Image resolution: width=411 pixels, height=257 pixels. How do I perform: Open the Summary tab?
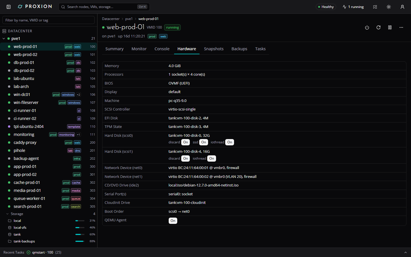pyautogui.click(x=114, y=49)
